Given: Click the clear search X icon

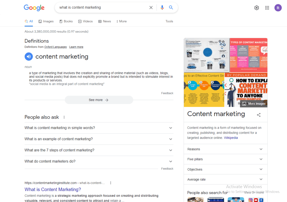Looking at the screenshot, I should click(x=151, y=8).
